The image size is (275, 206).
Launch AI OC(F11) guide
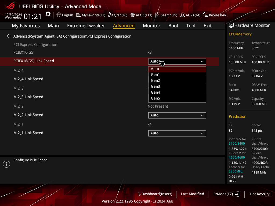[141, 15]
